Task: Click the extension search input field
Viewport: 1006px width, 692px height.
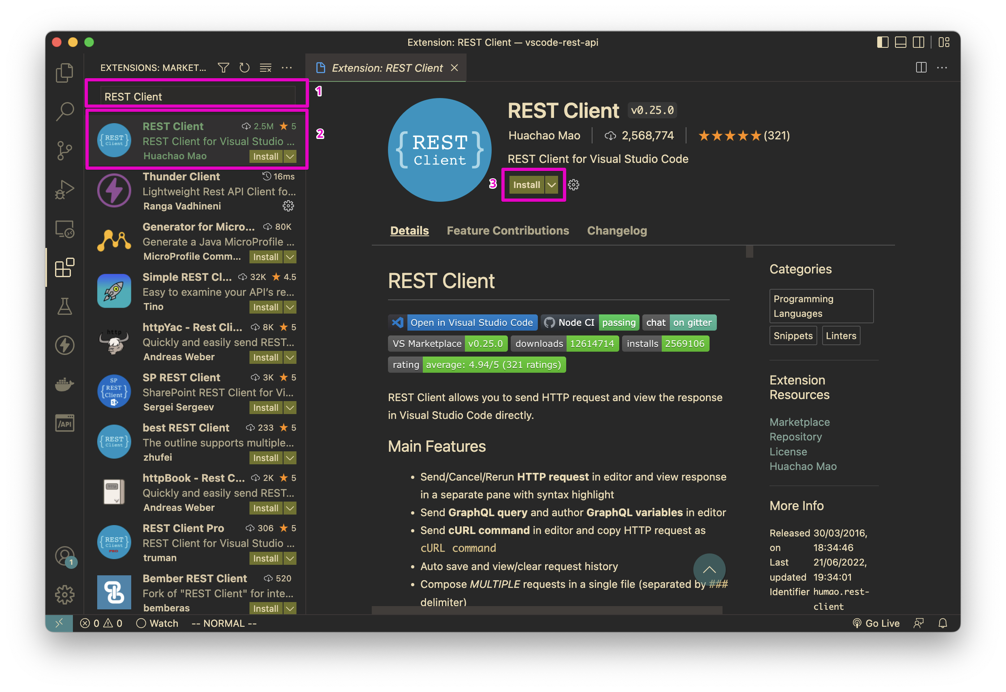Action: [x=198, y=96]
